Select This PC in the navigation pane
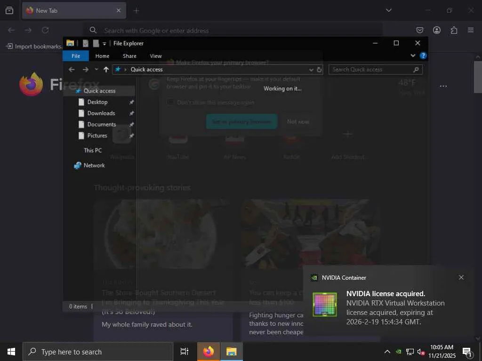Screen dimensions: 482x361 pyautogui.click(x=93, y=150)
